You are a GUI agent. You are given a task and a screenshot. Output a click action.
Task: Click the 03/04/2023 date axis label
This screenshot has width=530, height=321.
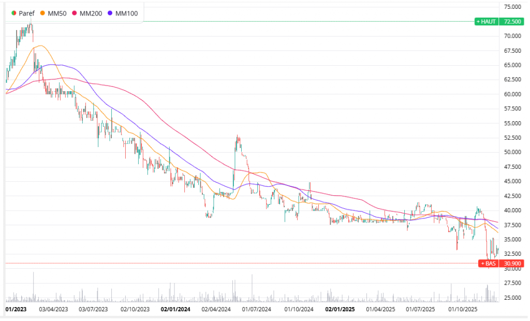coord(53,309)
